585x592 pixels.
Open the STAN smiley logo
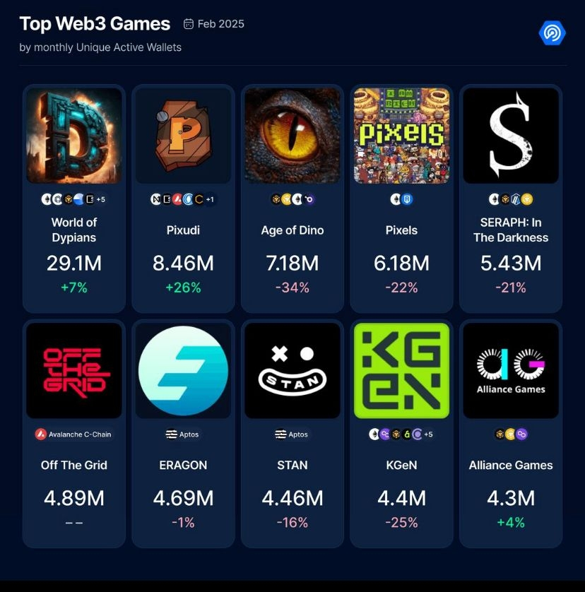tap(292, 371)
